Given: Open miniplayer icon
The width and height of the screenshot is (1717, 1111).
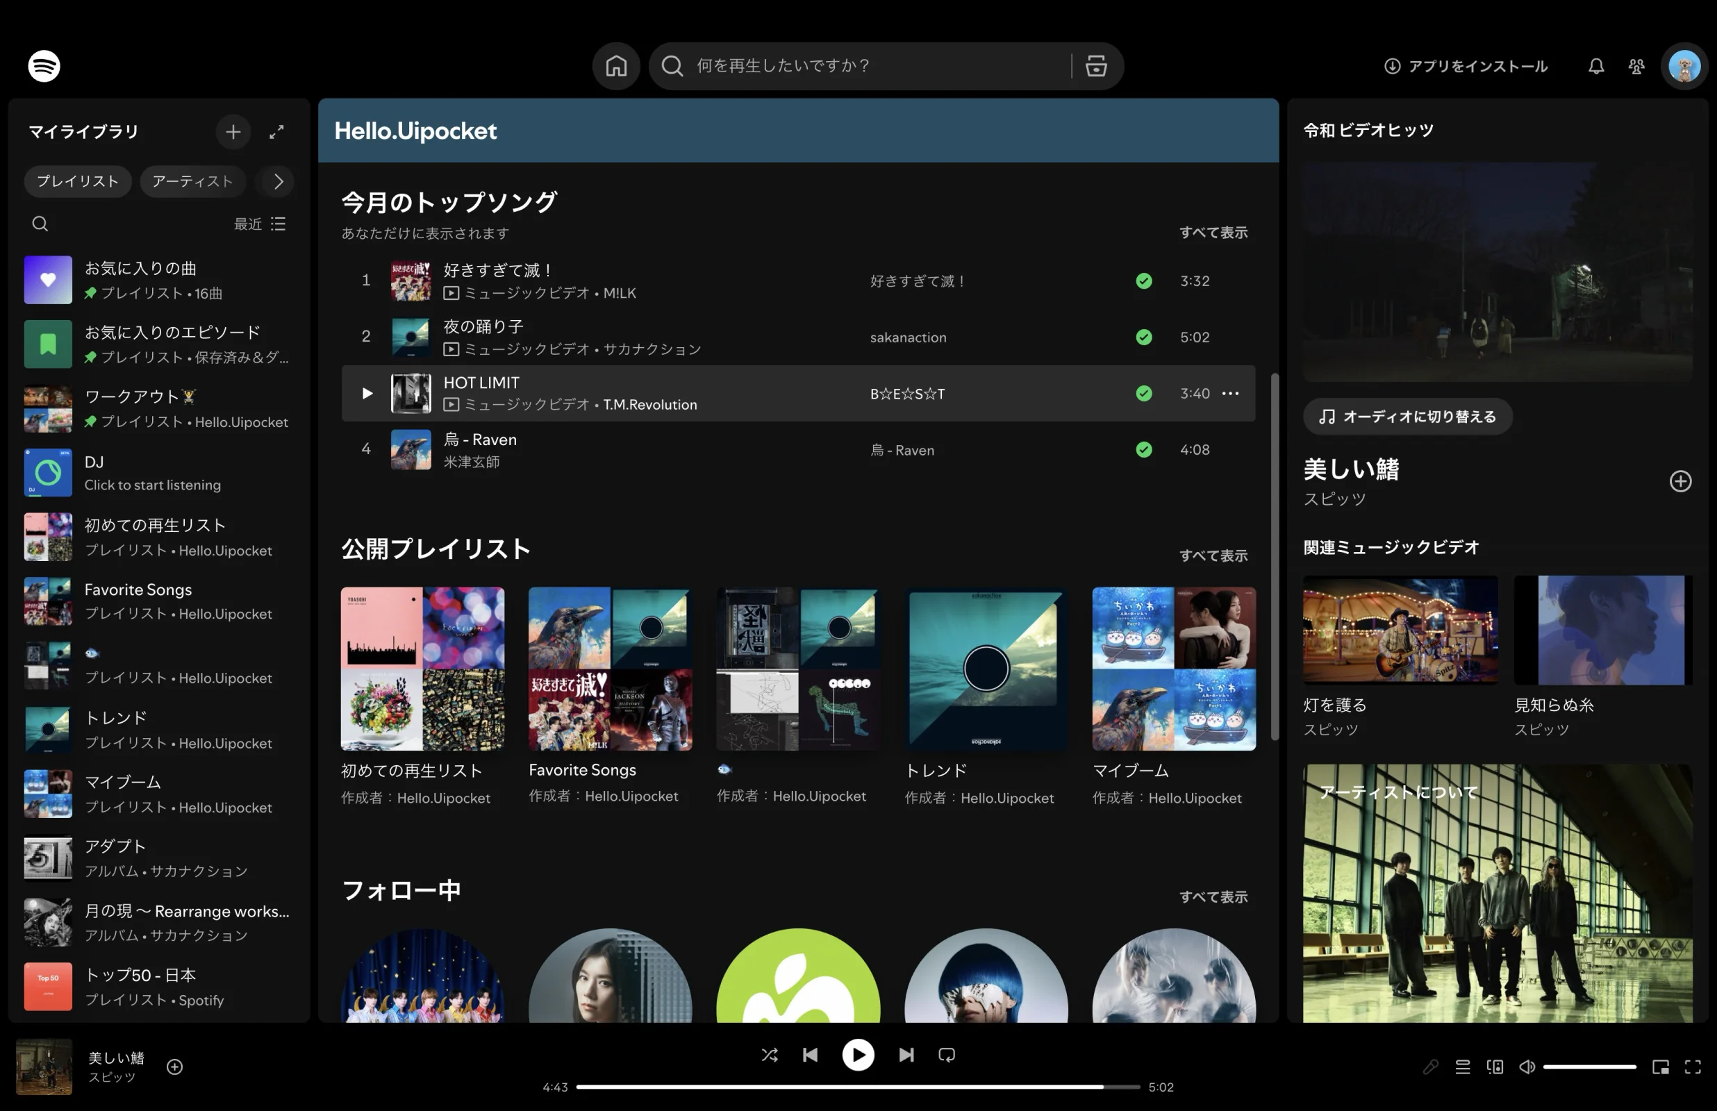Looking at the screenshot, I should point(1661,1067).
